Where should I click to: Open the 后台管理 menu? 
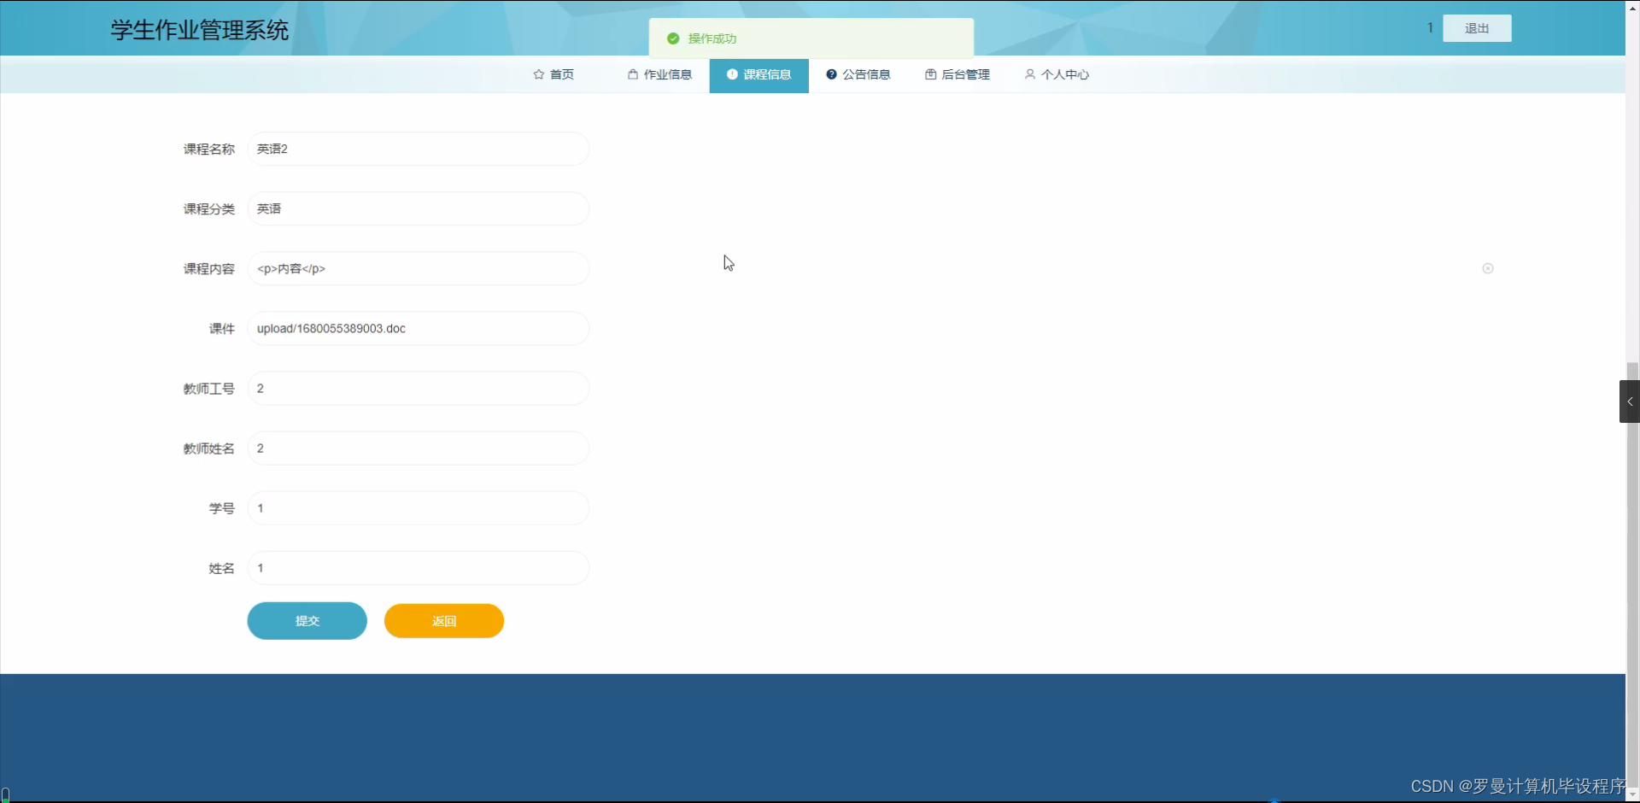966,74
